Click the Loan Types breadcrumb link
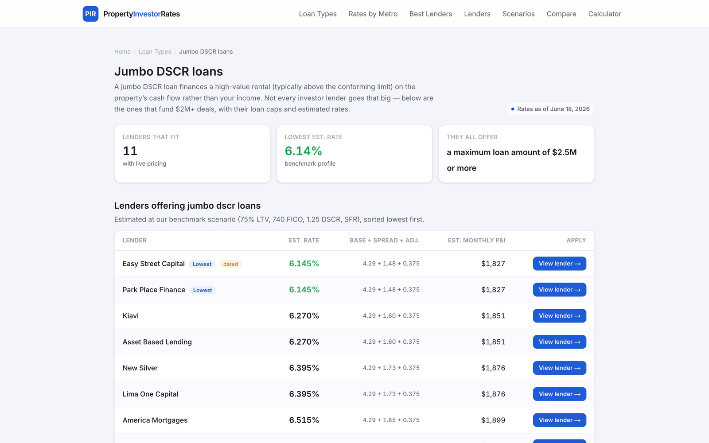The image size is (709, 443). (155, 52)
